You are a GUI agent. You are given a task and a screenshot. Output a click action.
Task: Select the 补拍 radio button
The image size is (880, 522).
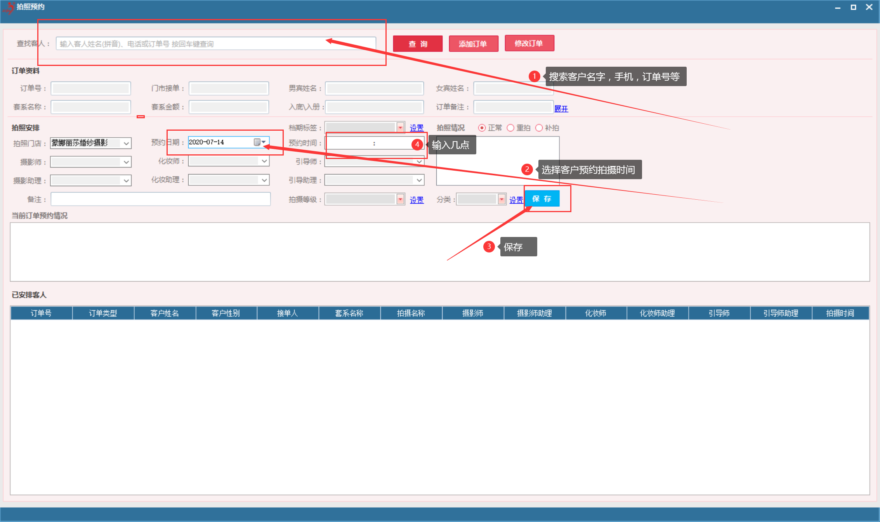pos(539,128)
